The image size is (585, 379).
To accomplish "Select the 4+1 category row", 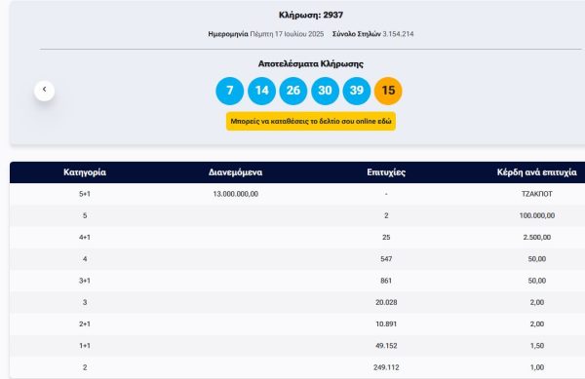I will click(x=297, y=237).
